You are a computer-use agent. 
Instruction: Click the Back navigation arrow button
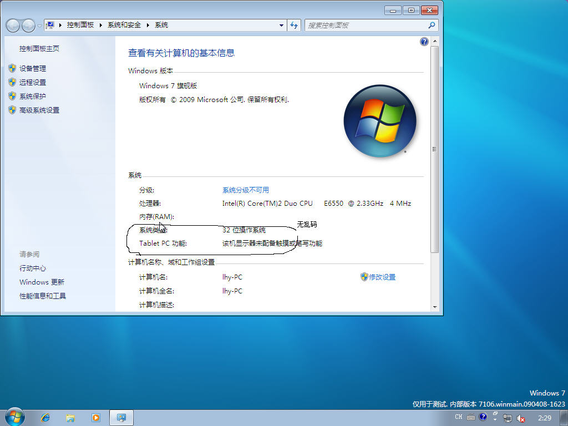(13, 26)
